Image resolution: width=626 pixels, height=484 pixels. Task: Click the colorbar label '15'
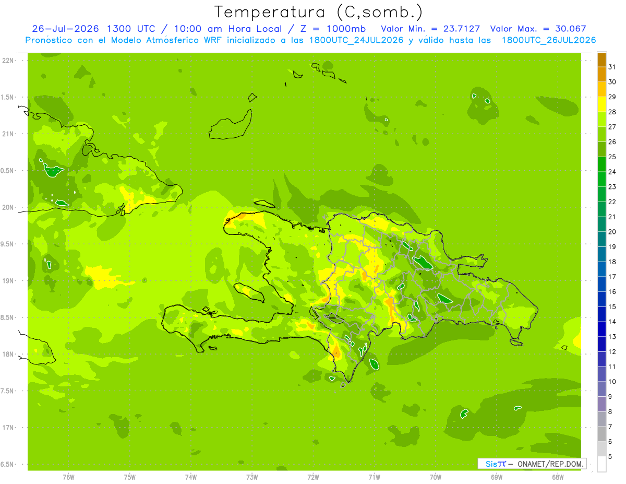pyautogui.click(x=612, y=306)
